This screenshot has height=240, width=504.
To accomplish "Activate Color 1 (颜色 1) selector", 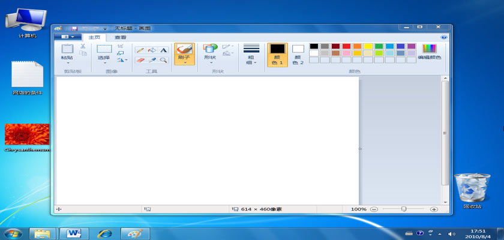I will click(x=277, y=54).
